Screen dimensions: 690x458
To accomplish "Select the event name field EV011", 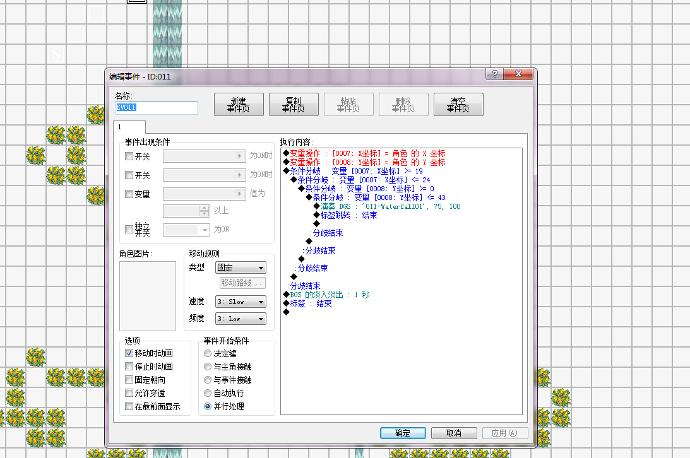I will tap(156, 108).
